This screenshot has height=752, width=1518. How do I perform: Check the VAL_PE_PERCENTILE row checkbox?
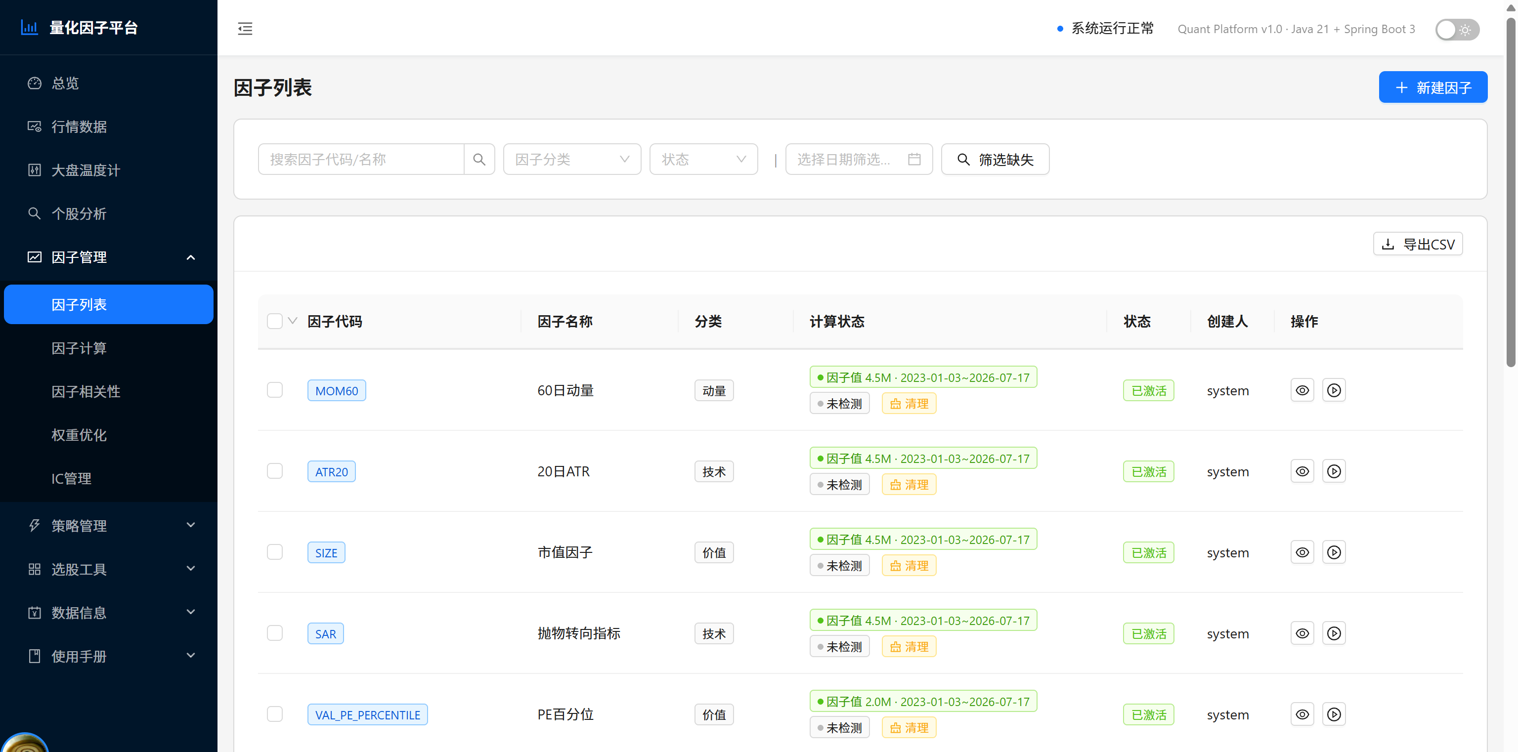[275, 714]
